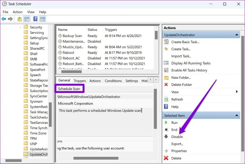This screenshot has height=164, width=245.
Task: Click the Create Task icon
Action: (x=166, y=49)
